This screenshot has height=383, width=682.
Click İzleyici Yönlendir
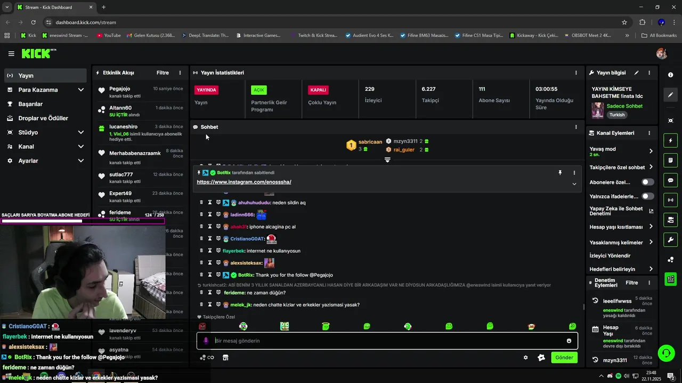(610, 256)
